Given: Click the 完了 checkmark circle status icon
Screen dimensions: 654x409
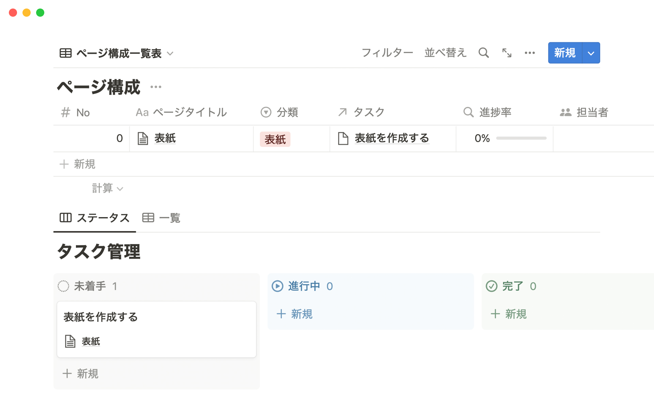Looking at the screenshot, I should pos(492,286).
